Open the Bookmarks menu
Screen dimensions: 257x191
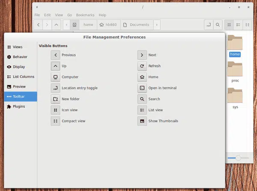85,15
